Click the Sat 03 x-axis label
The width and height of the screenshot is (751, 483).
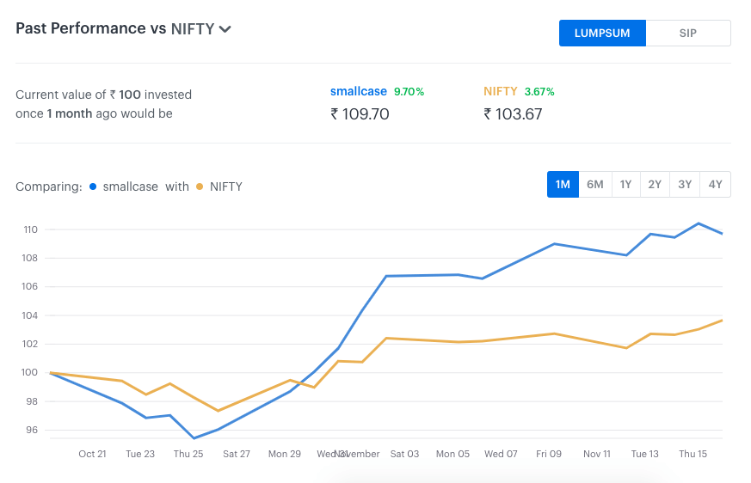(x=404, y=454)
